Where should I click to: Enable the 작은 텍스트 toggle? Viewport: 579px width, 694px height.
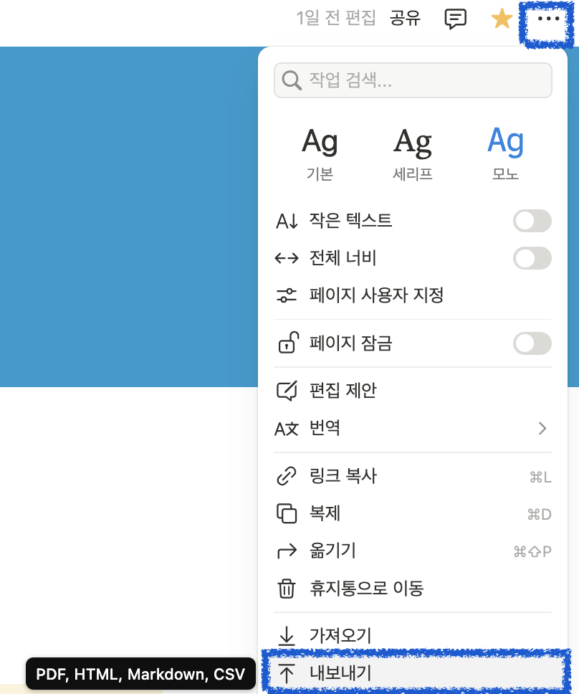(x=532, y=221)
